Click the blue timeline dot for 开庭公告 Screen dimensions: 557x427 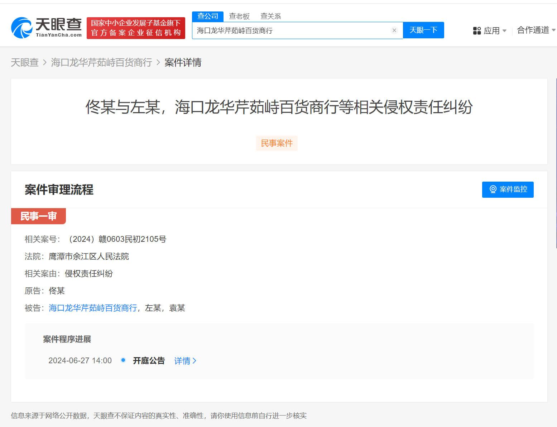click(123, 360)
